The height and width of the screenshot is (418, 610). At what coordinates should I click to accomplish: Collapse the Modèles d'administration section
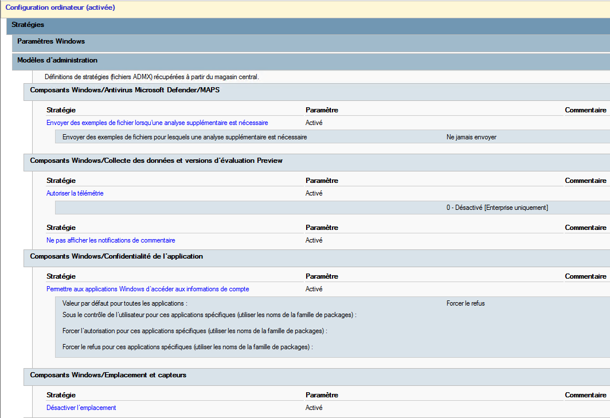click(x=57, y=60)
